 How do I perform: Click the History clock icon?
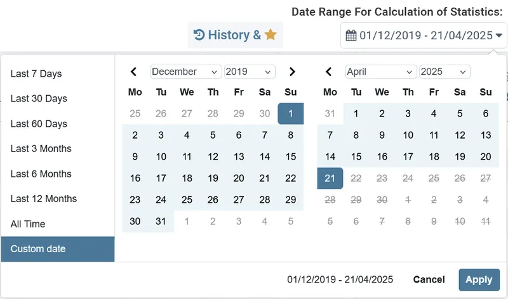click(199, 35)
